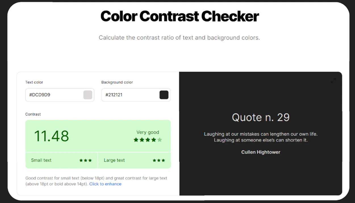
Task: Follow the Click to enhance link
Action: [x=105, y=184]
